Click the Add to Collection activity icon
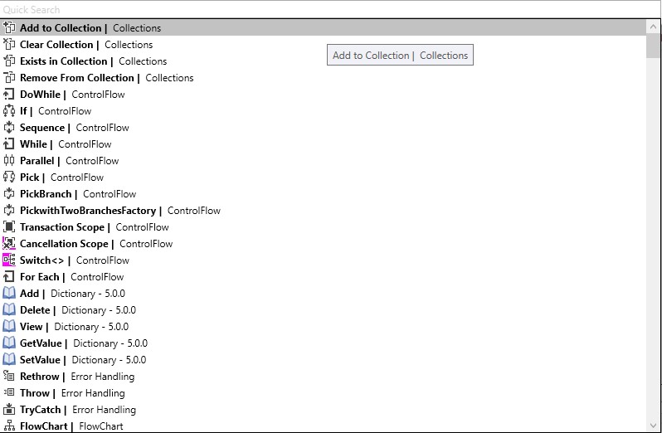The image size is (662, 433). [9, 28]
